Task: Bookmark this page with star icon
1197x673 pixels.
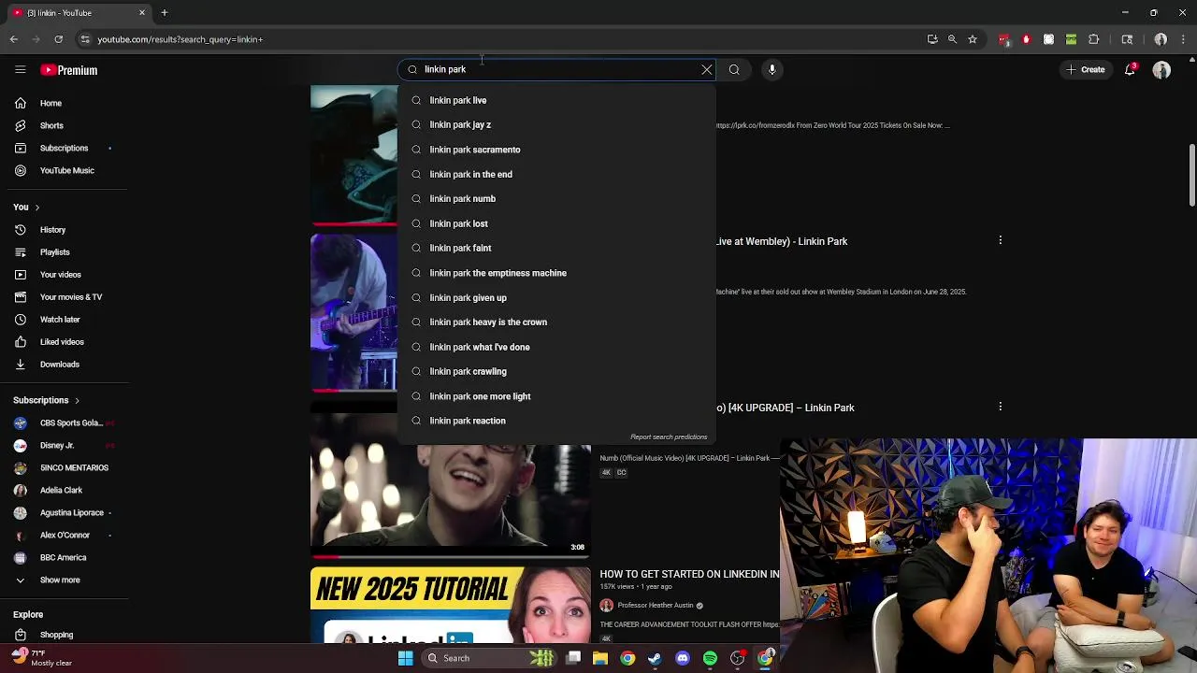Action: click(x=973, y=39)
